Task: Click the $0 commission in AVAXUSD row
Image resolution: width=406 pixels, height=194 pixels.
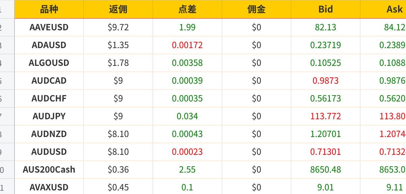Action: coord(257,187)
